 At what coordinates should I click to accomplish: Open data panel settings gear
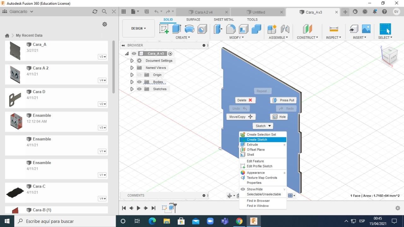[105, 24]
